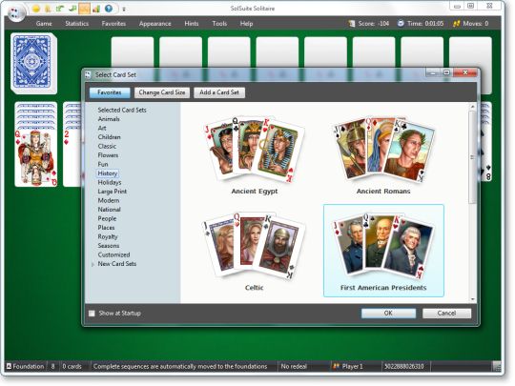
Task: Click the undo arrow in quick toolbar
Action: pos(60,9)
